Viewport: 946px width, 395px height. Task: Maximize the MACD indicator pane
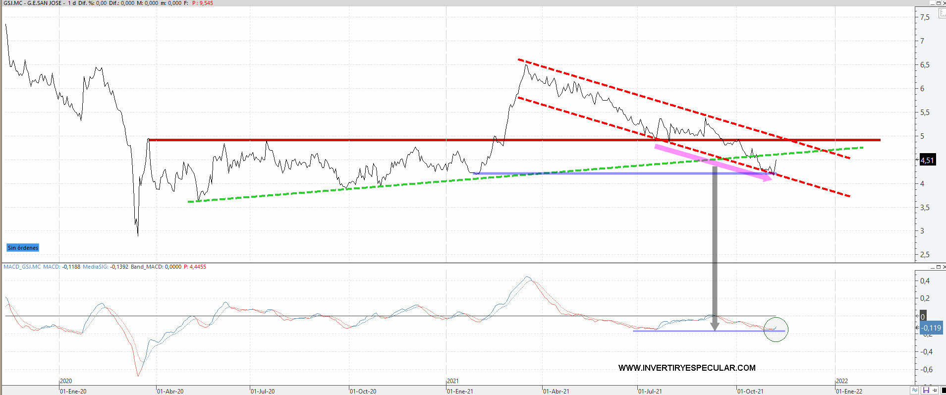(938, 267)
